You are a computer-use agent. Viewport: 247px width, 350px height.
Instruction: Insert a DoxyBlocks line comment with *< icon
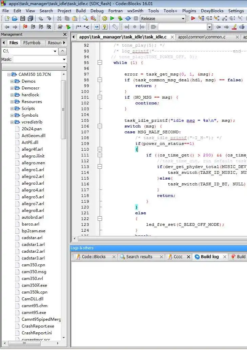86,27
